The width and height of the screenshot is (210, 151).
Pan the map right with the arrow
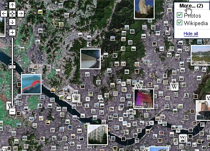click(x=21, y=14)
